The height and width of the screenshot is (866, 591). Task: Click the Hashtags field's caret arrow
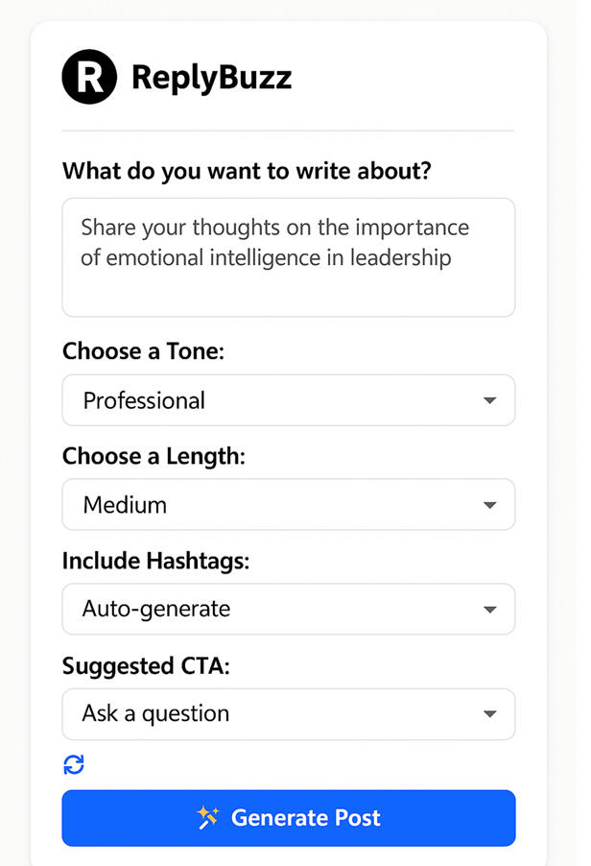tap(489, 610)
